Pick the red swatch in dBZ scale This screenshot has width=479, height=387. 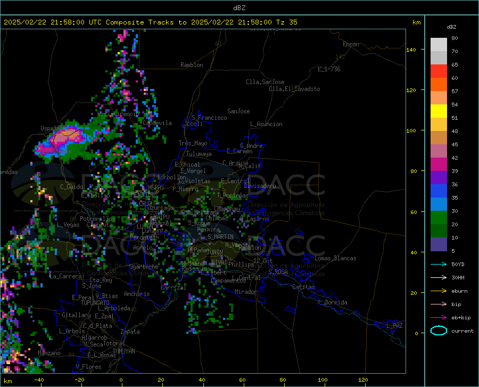(x=439, y=71)
